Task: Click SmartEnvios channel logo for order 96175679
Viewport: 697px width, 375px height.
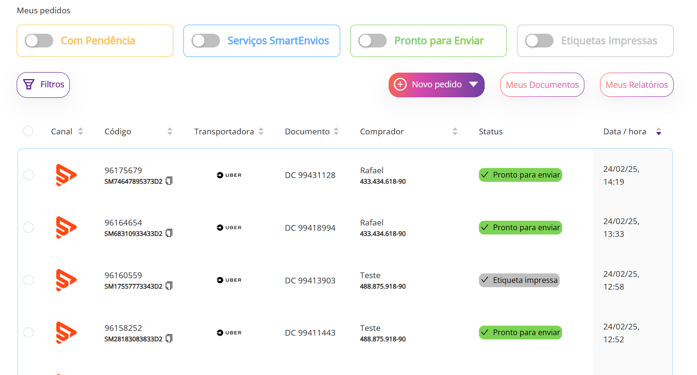Action: 66,175
